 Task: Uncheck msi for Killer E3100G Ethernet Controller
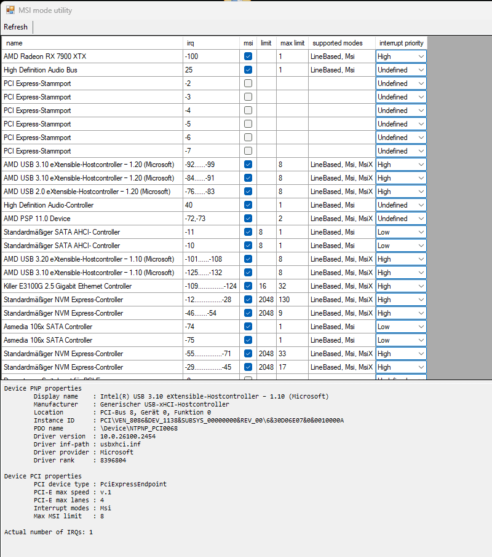pyautogui.click(x=248, y=286)
